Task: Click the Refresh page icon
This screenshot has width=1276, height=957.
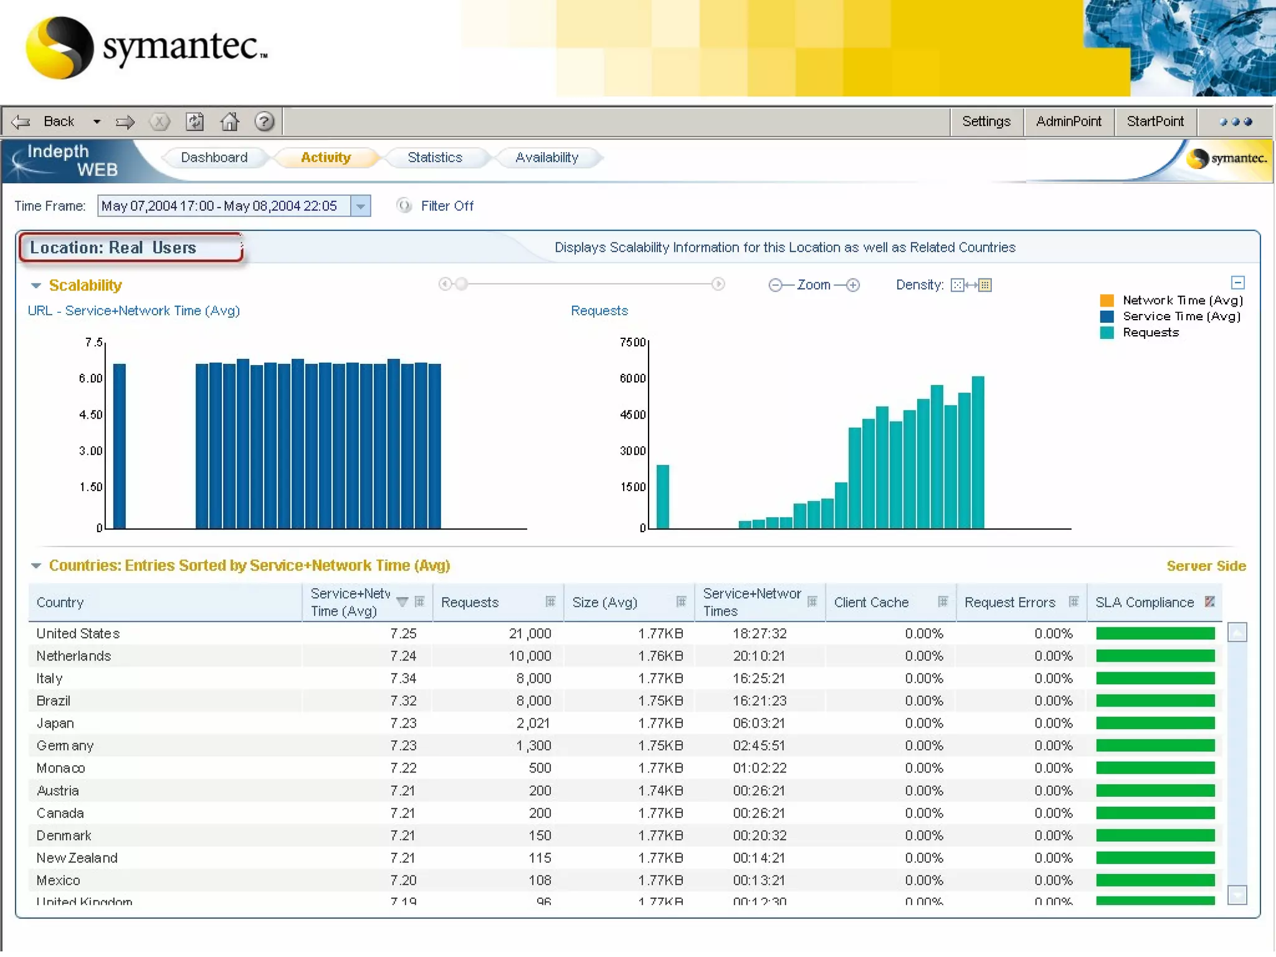Action: coord(195,121)
